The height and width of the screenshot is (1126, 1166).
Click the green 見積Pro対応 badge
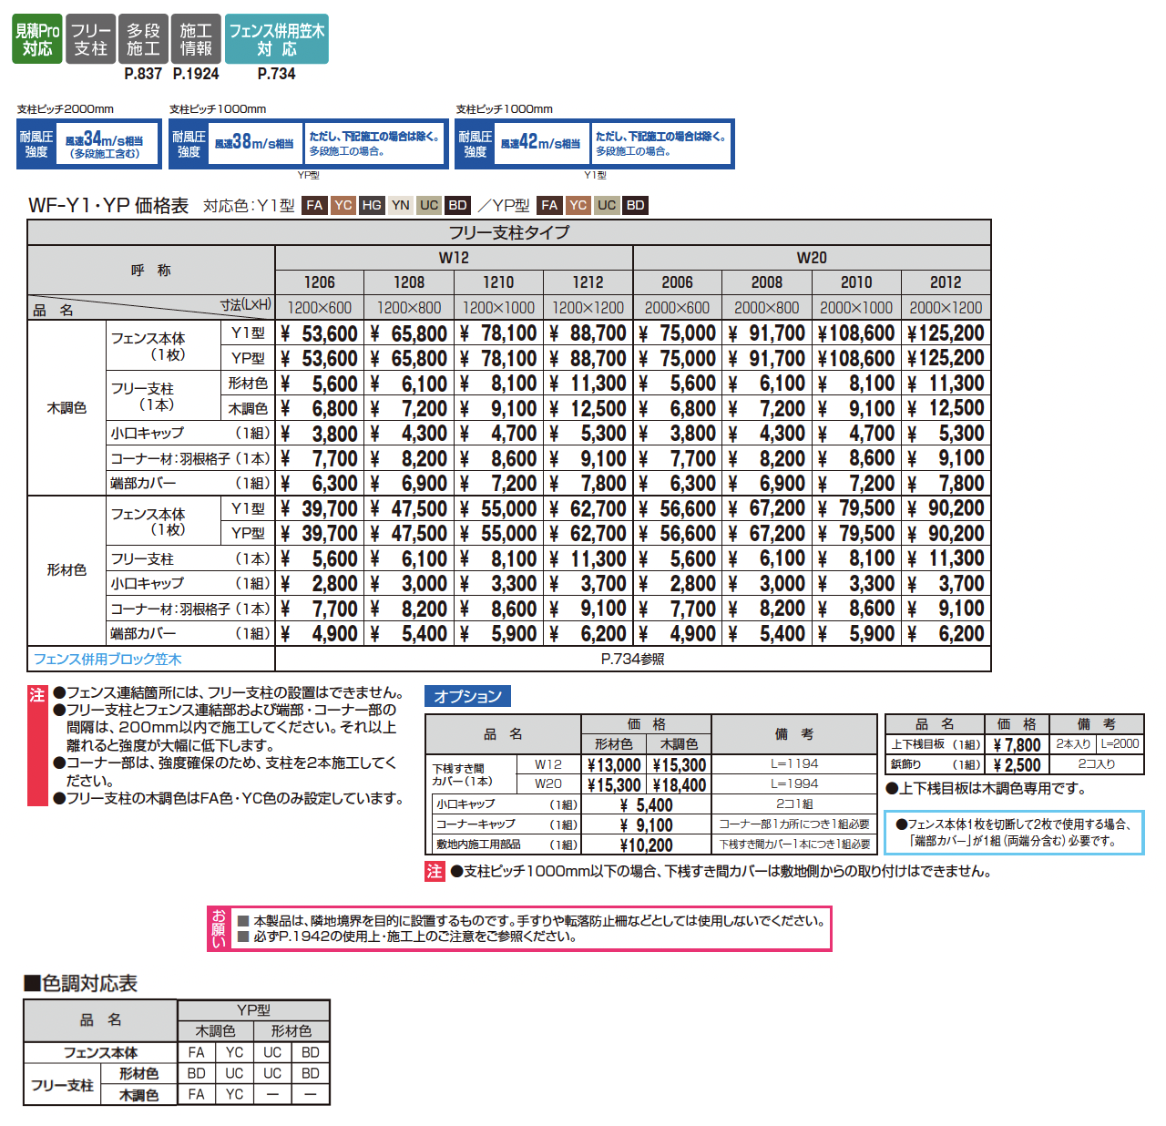[x=37, y=39]
